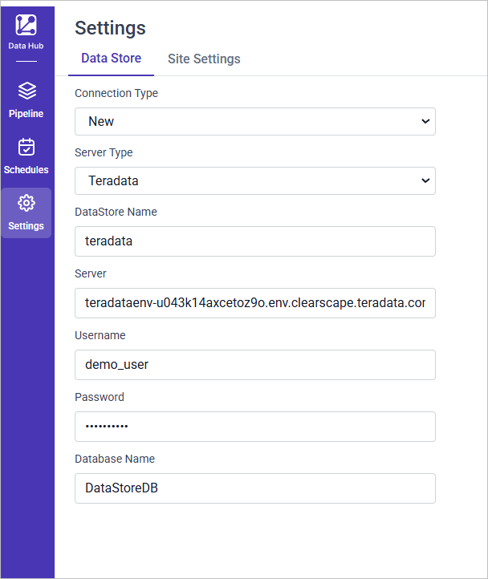
Task: Click the Schedules calendar icon
Action: [x=26, y=147]
